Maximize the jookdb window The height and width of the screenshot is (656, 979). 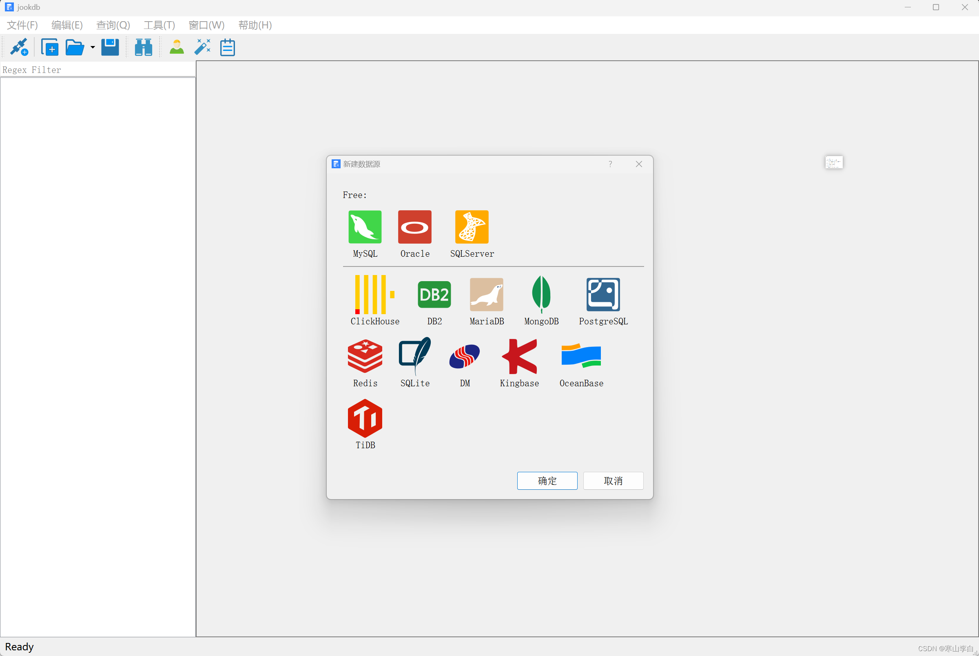coord(936,7)
